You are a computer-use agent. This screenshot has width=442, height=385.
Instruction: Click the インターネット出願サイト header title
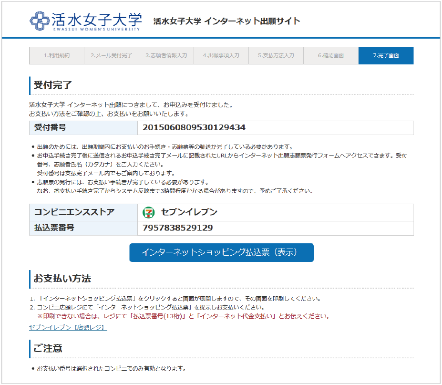tap(227, 21)
